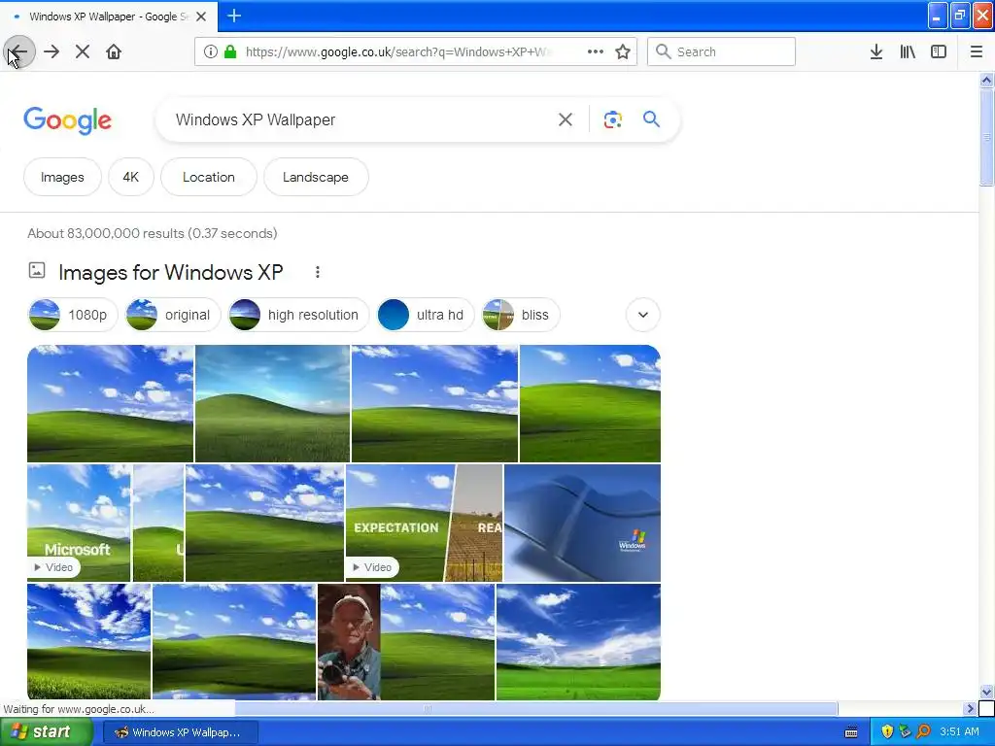The height and width of the screenshot is (746, 995).
Task: Open the Images for Windows XP heading link
Action: point(171,272)
